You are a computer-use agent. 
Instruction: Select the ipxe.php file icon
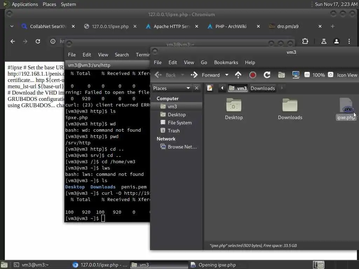click(x=346, y=109)
